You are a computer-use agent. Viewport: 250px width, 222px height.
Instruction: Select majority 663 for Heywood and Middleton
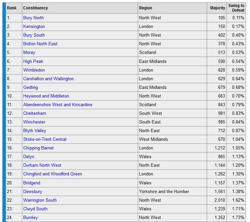(x=221, y=96)
